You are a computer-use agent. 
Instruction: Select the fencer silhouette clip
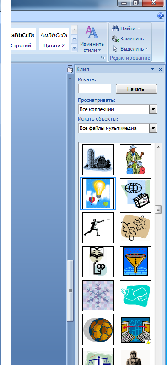(x=98, y=228)
